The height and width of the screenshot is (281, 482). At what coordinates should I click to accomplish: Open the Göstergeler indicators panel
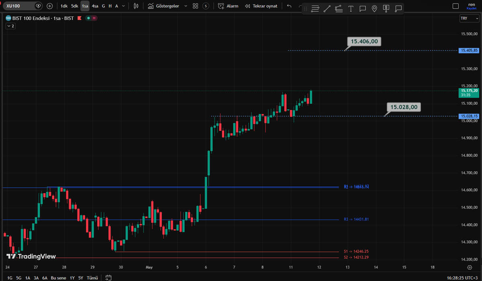(164, 6)
